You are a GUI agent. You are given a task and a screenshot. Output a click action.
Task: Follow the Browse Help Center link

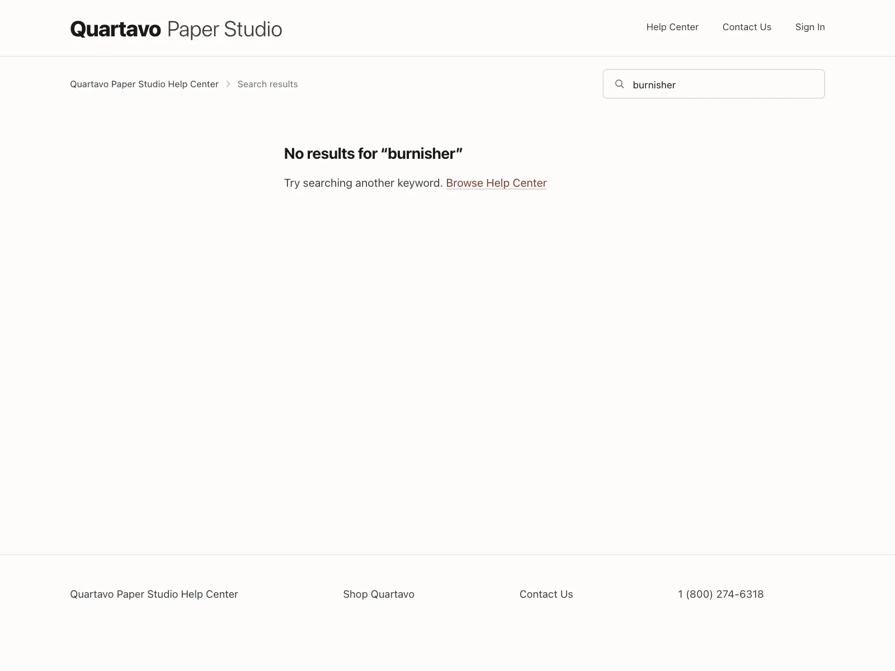(496, 183)
